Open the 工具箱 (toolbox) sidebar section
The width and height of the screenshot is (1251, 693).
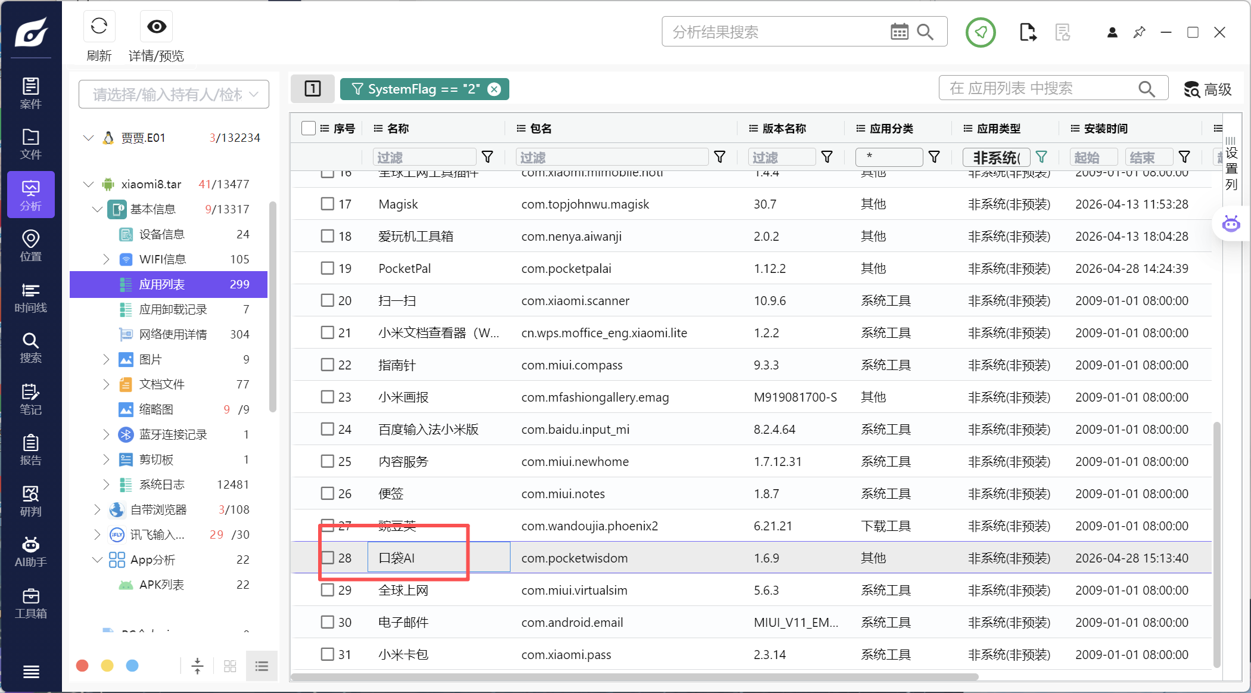tap(31, 602)
